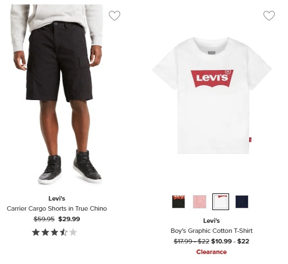Open Carrier Cargo Shorts in True Chino link
Viewport: 288px width, 264px height.
coord(57,208)
